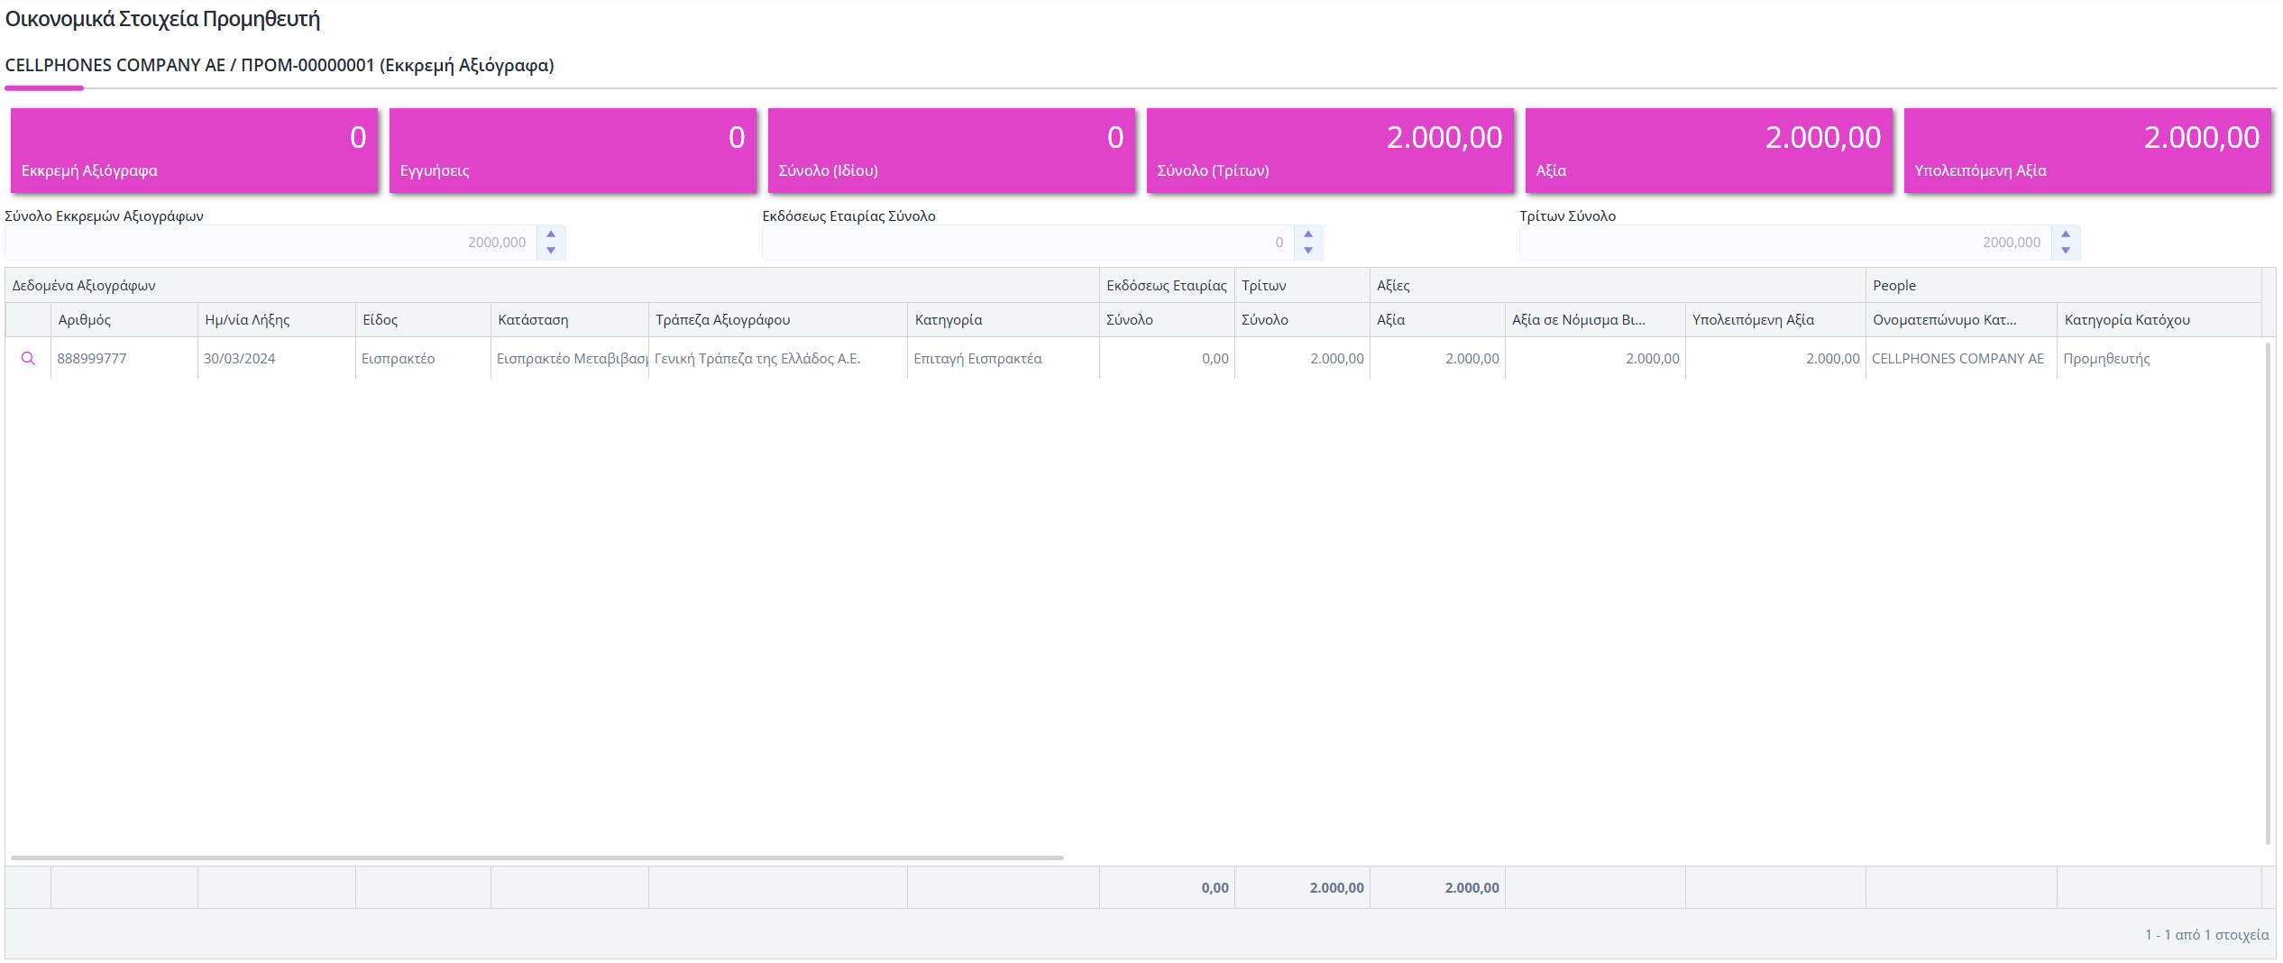Click the People band header

(x=2064, y=286)
